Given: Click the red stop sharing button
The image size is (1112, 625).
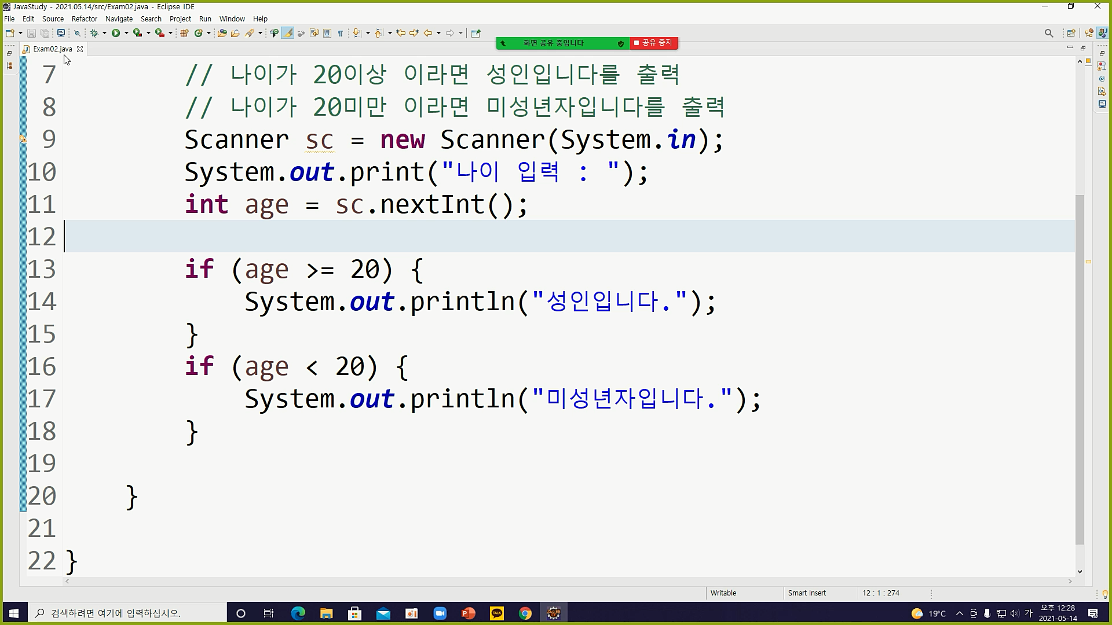Looking at the screenshot, I should (x=654, y=43).
